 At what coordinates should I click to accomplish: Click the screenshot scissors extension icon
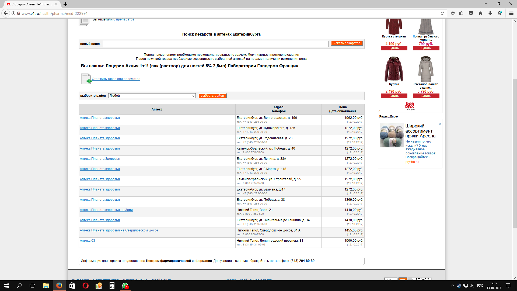point(500,13)
